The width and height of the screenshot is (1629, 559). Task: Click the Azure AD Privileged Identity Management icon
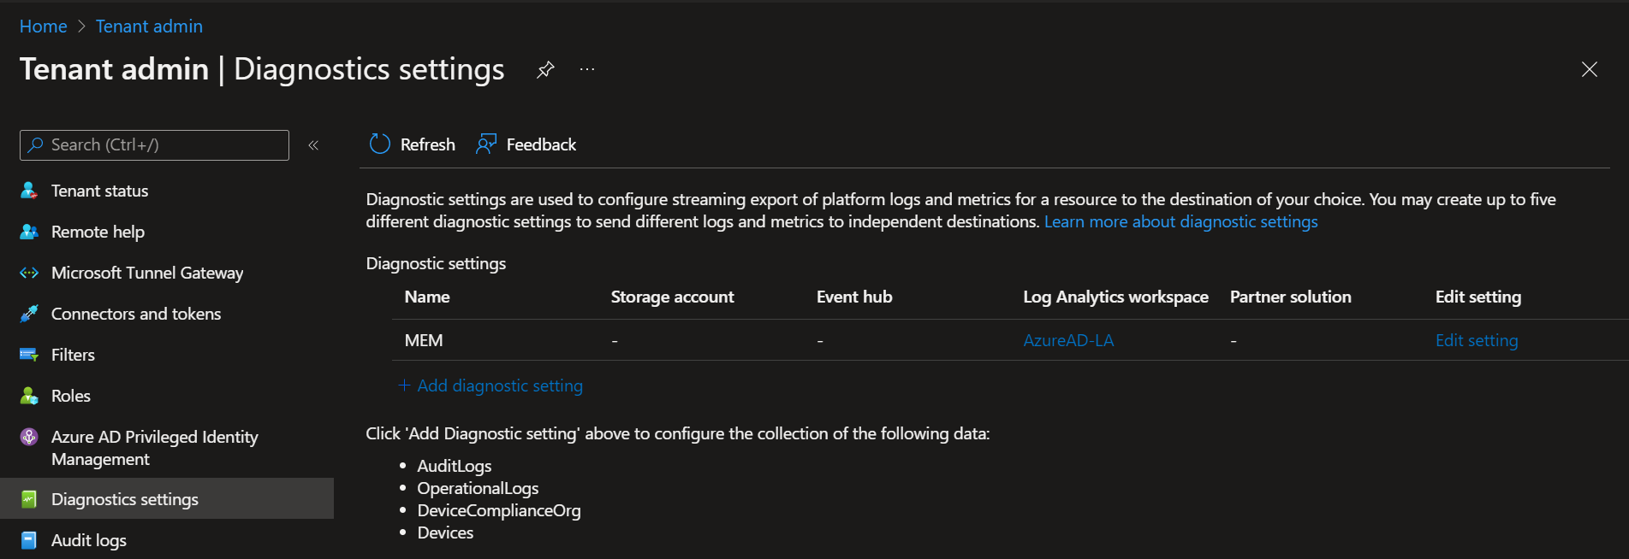click(x=29, y=437)
